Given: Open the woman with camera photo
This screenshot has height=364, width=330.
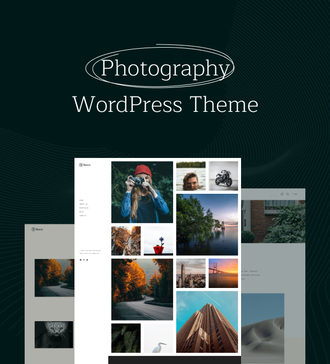Looking at the screenshot, I should [x=142, y=192].
